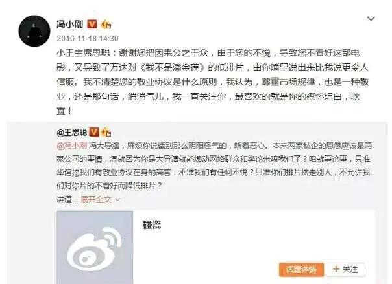Click the 碰瓷 topic card area
The width and height of the screenshot is (392, 284).
coord(215,247)
